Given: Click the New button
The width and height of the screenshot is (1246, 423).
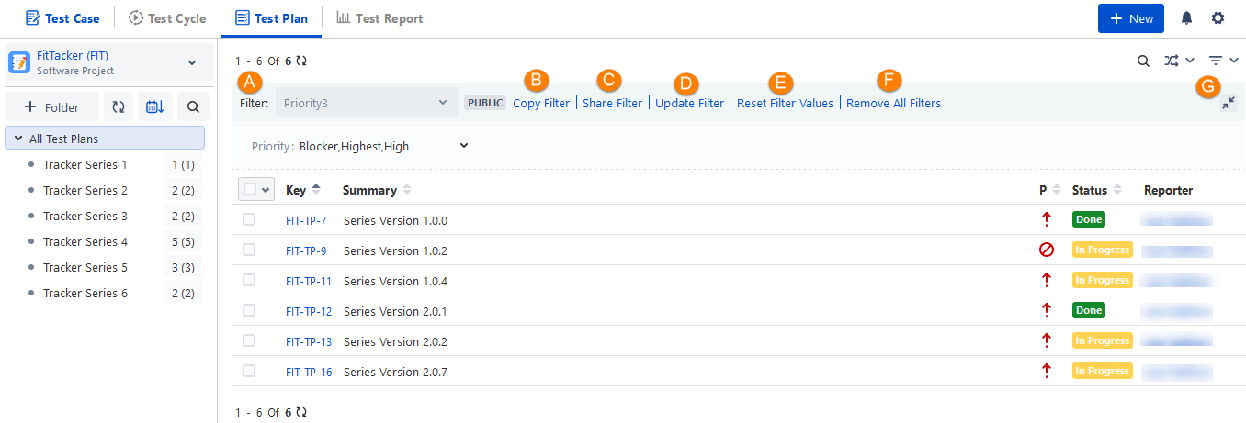Looking at the screenshot, I should (x=1131, y=18).
